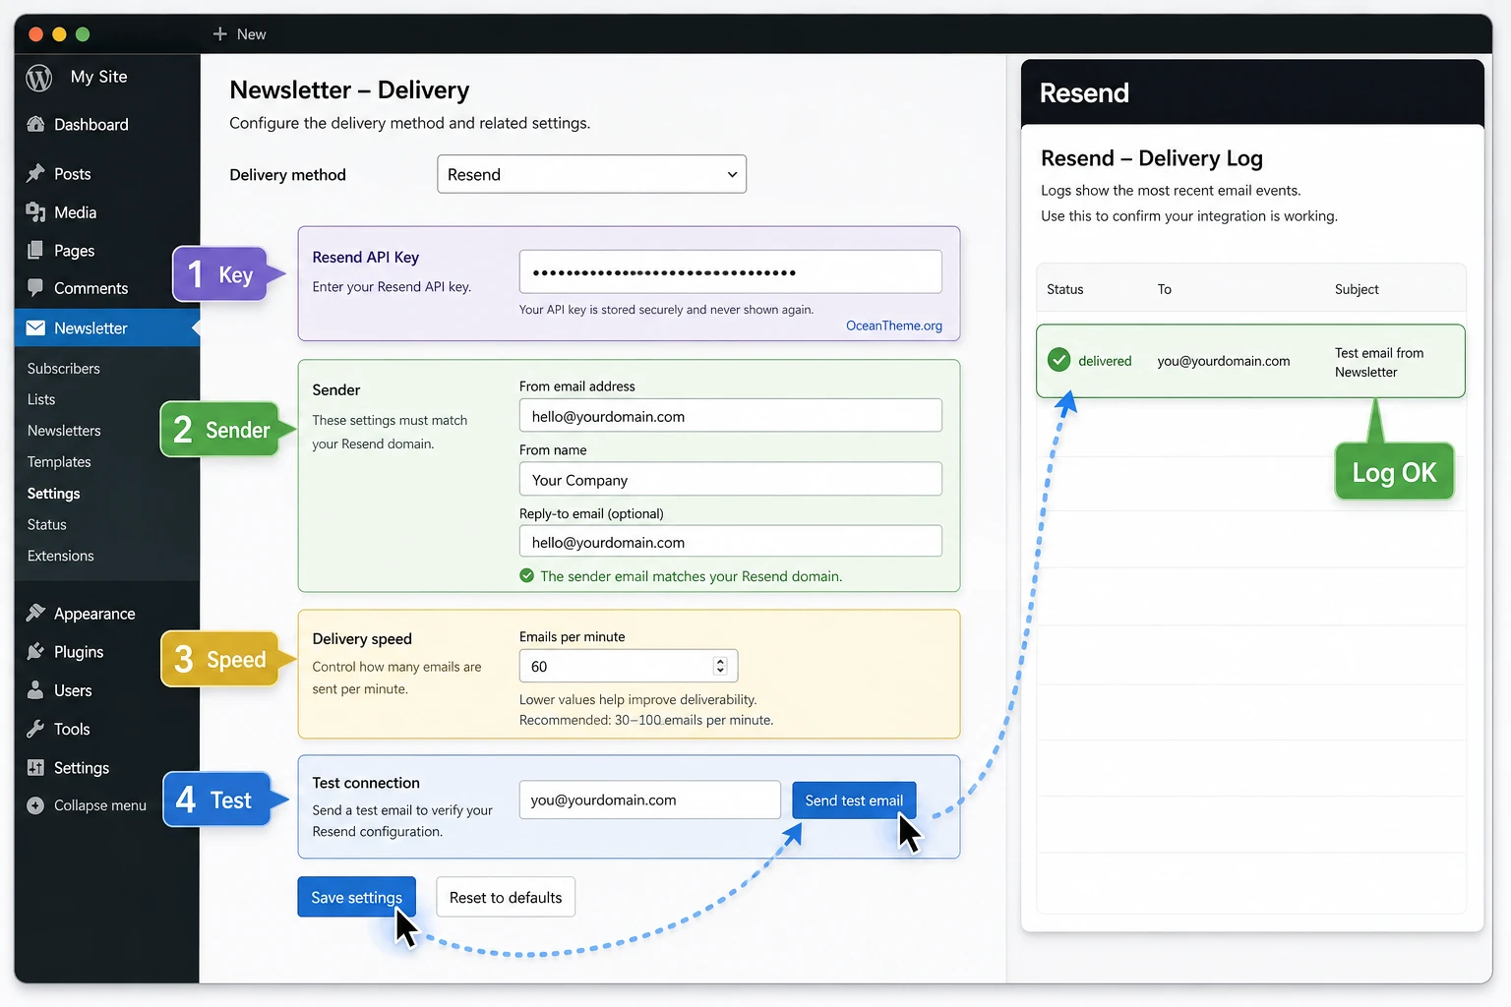Click Reset to defaults button
1511x1007 pixels.
506,897
